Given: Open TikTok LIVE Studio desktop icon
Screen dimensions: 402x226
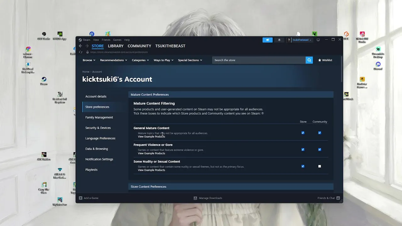Looking at the screenshot, I should tap(362, 37).
